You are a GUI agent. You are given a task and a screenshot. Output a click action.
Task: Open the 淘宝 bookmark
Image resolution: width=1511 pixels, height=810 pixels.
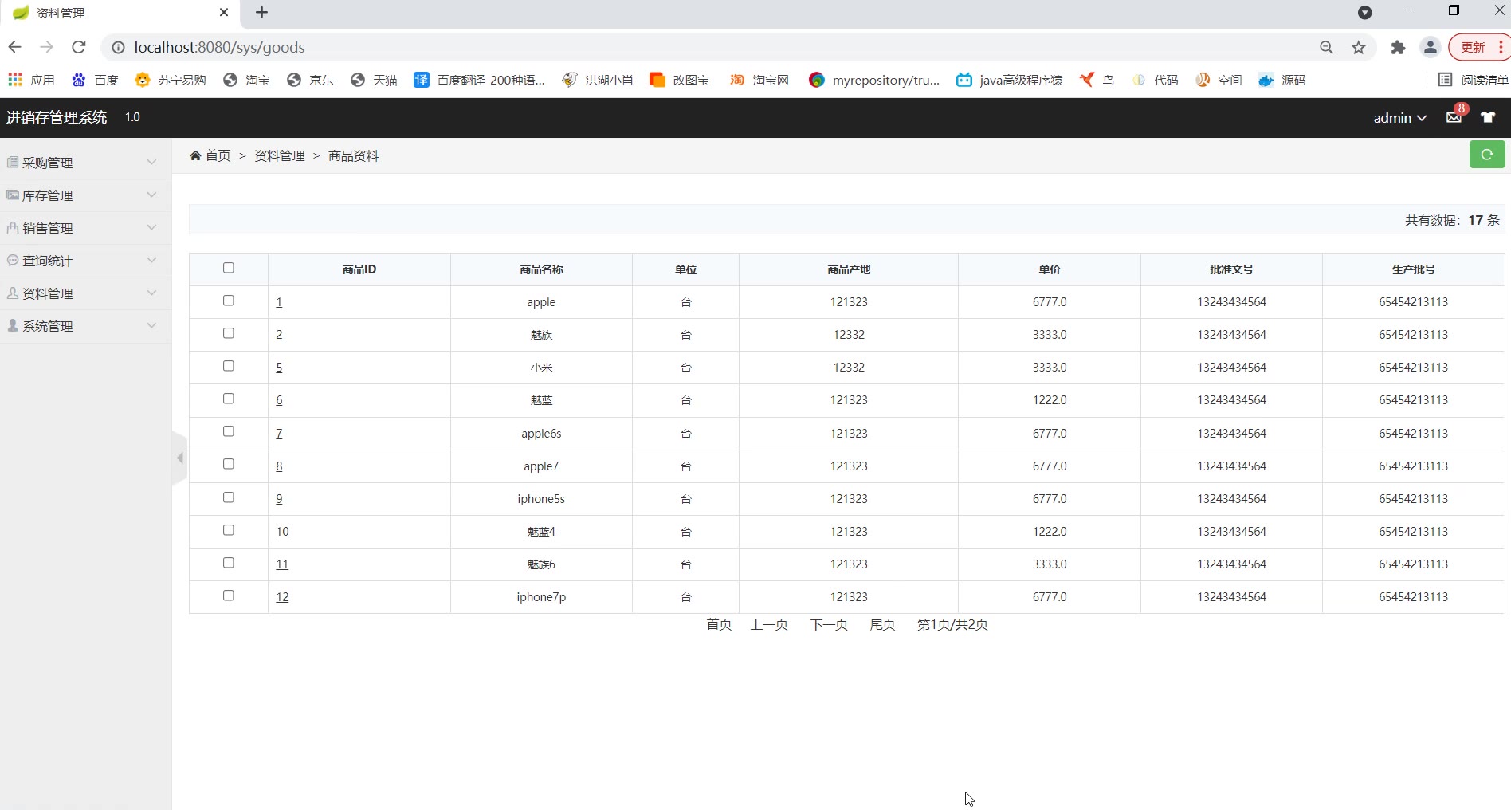[246, 80]
